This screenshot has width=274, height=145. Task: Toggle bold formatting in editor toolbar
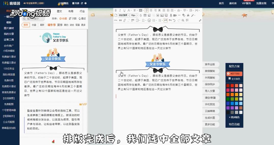(116, 10)
